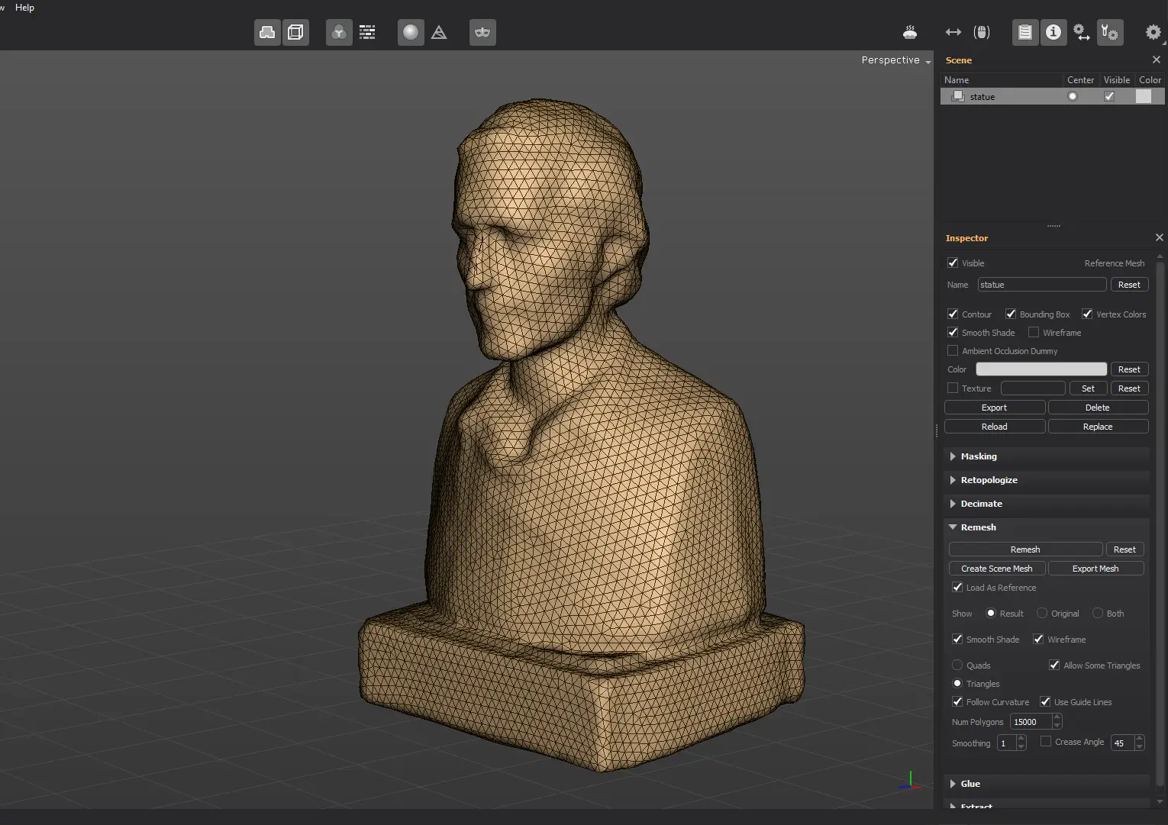This screenshot has width=1168, height=825.
Task: Enable the Crease Angle checkbox
Action: pos(1046,741)
